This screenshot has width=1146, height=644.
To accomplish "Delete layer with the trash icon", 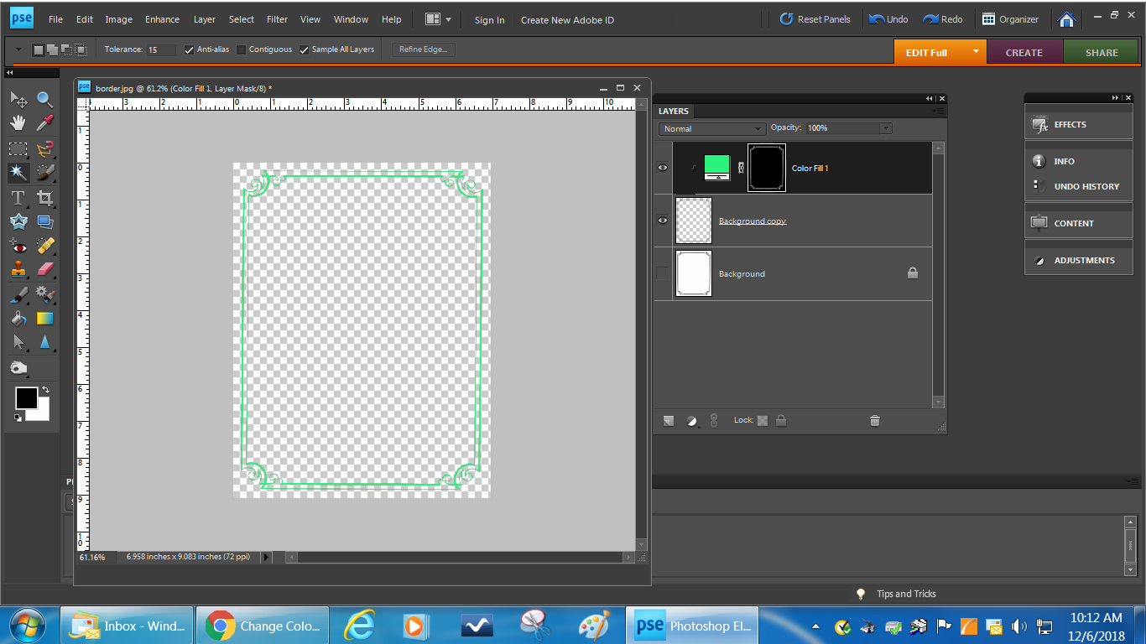I will click(875, 420).
